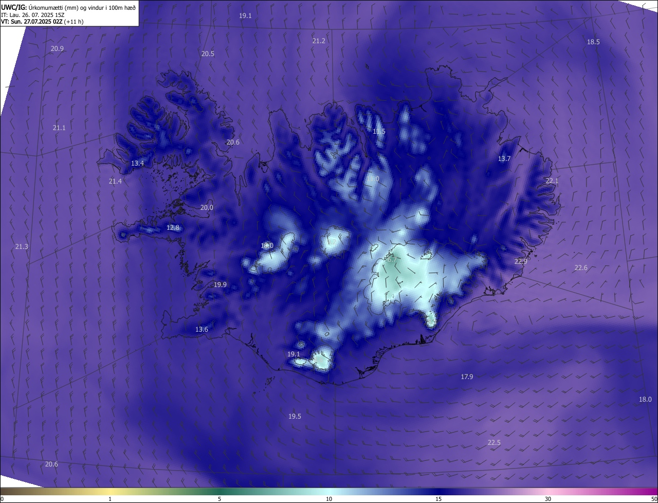Pick the 22.9 value label
Screen dimensions: 658x503
pos(521,261)
